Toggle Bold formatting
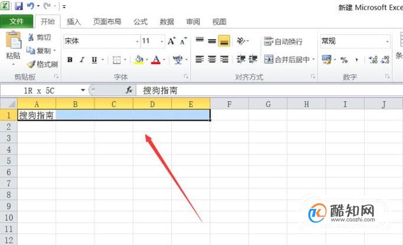Screen dimensions: 403x245 tap(70, 60)
